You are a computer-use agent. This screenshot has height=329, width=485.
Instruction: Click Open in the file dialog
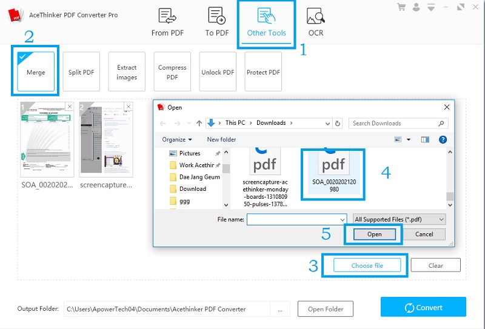374,234
